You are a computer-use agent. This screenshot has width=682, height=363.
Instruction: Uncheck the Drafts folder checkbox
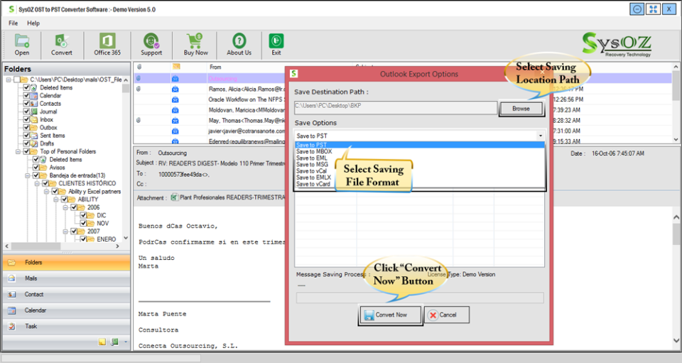click(26, 143)
